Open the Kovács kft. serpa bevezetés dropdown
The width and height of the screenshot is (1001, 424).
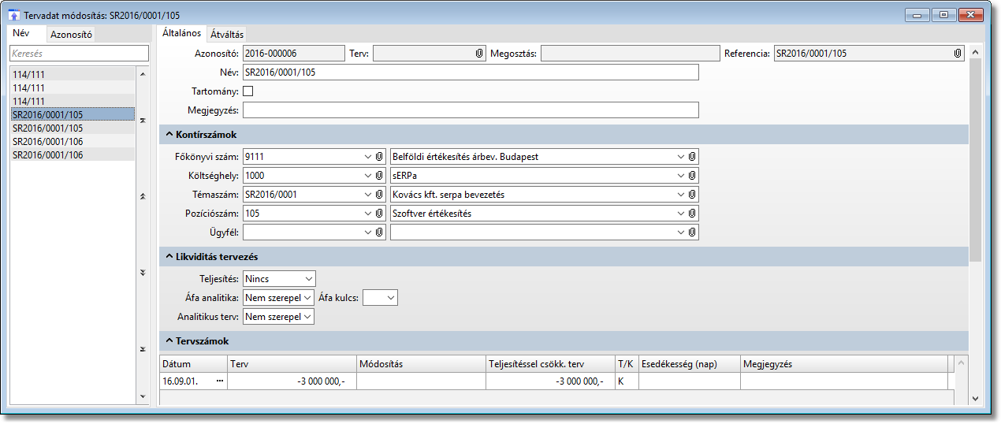[681, 195]
